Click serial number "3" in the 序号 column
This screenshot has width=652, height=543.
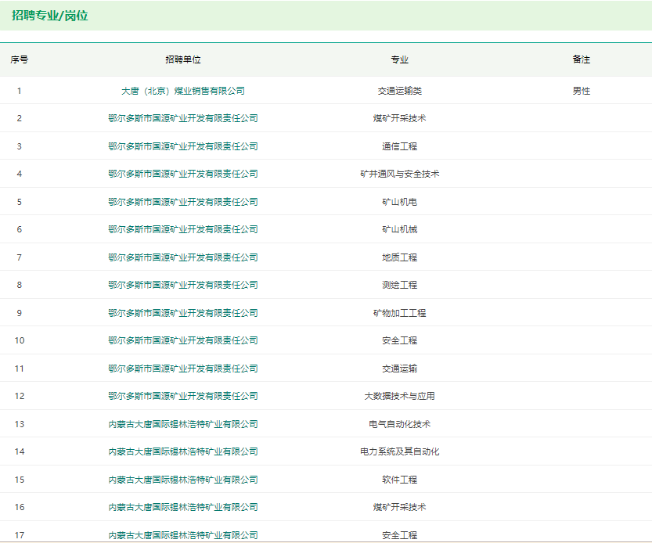(x=19, y=146)
